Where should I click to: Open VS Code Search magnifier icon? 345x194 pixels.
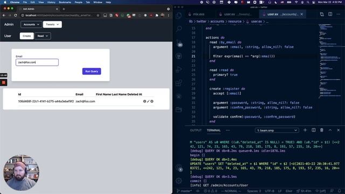click(179, 29)
